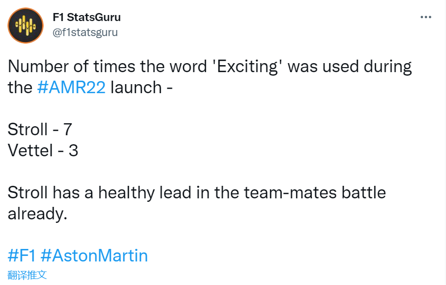The height and width of the screenshot is (285, 446).
Task: Click the 'Vettel - 3' line
Action: [43, 151]
